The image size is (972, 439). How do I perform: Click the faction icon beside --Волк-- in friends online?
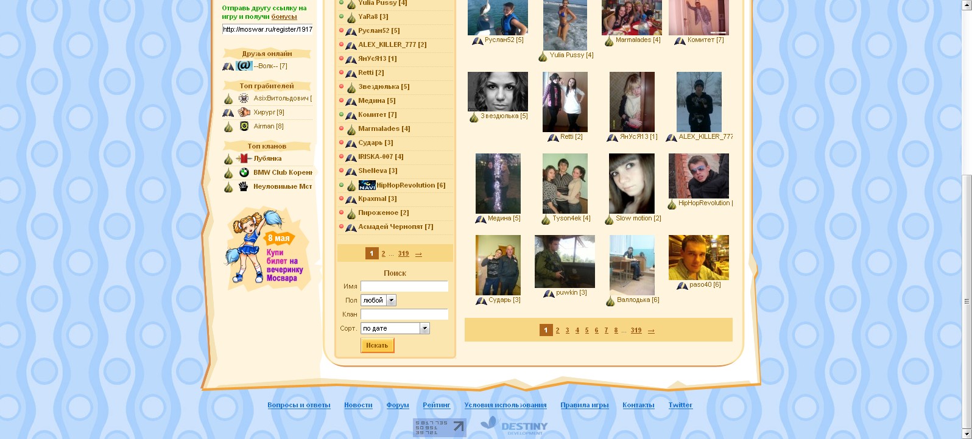228,66
